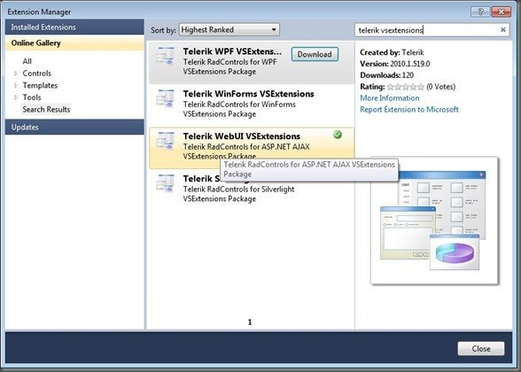Click Report Extension to Microsoft link
This screenshot has width=521, height=372.
(409, 110)
